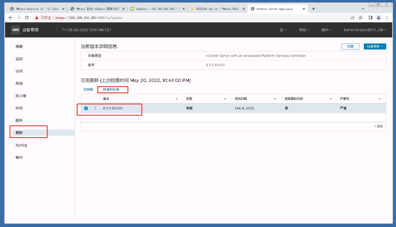Click the 设置 button
This screenshot has width=396, height=227.
click(350, 47)
